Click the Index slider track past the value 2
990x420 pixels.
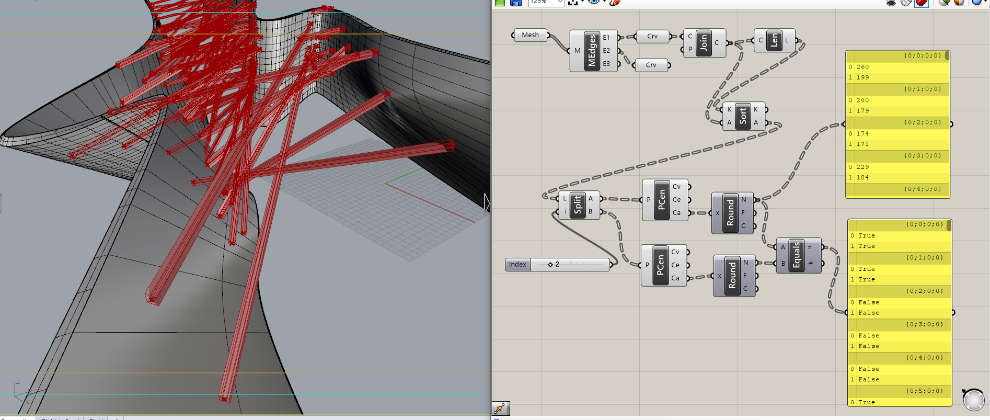(x=583, y=265)
